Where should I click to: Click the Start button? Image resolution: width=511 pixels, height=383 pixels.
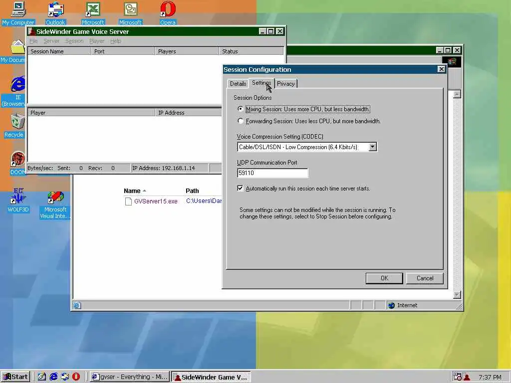15,377
